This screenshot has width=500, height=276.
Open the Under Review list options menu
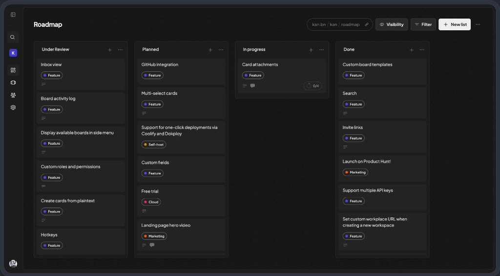[120, 50]
